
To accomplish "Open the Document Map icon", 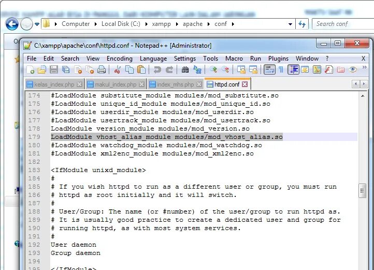I will [x=317, y=70].
